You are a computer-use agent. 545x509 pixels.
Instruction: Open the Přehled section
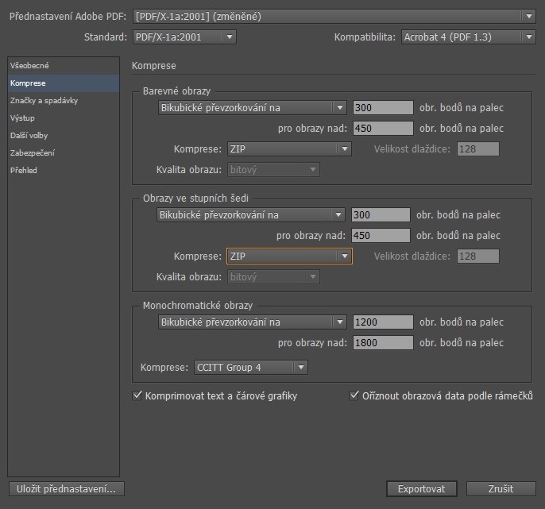(x=64, y=170)
